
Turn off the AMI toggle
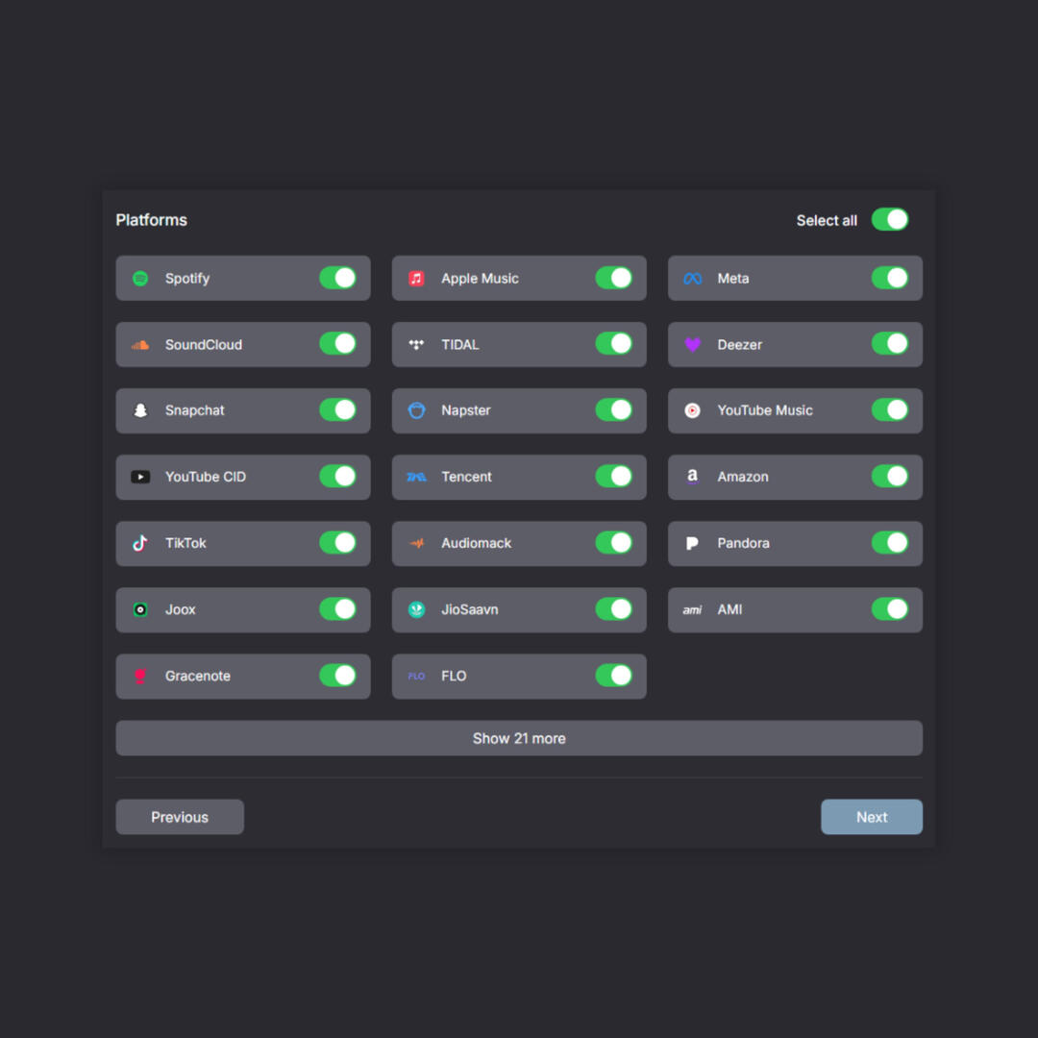click(889, 609)
